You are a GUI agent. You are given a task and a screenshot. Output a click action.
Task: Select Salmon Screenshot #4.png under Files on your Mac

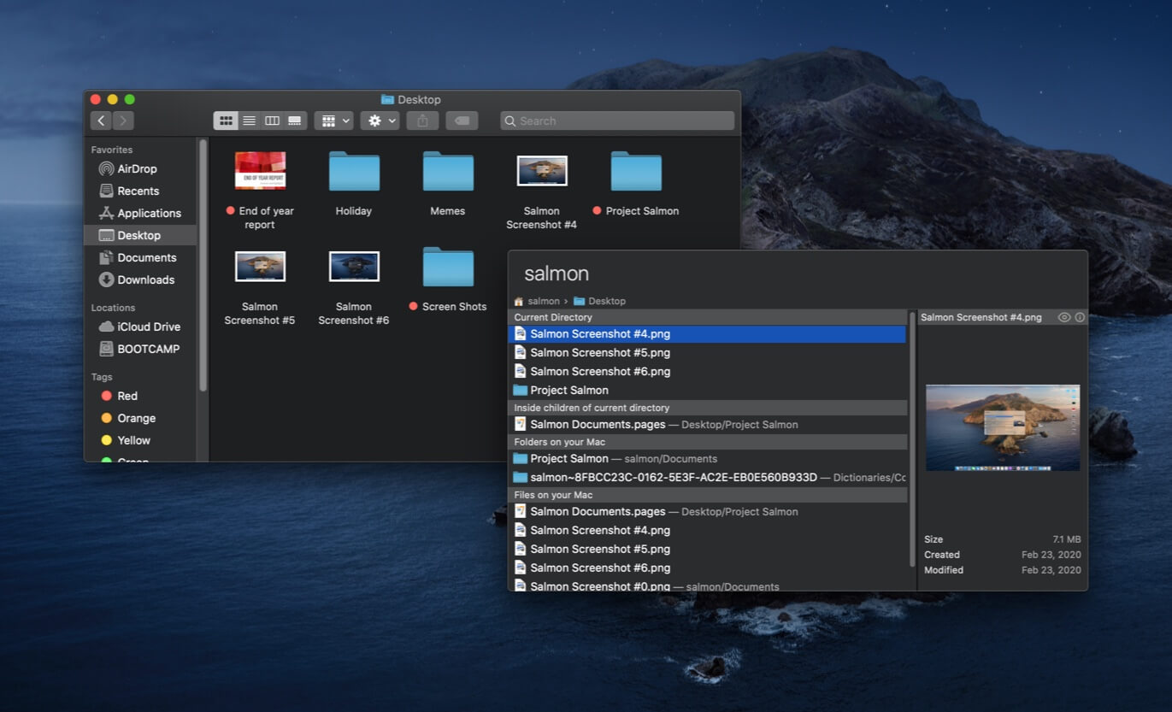pos(707,530)
